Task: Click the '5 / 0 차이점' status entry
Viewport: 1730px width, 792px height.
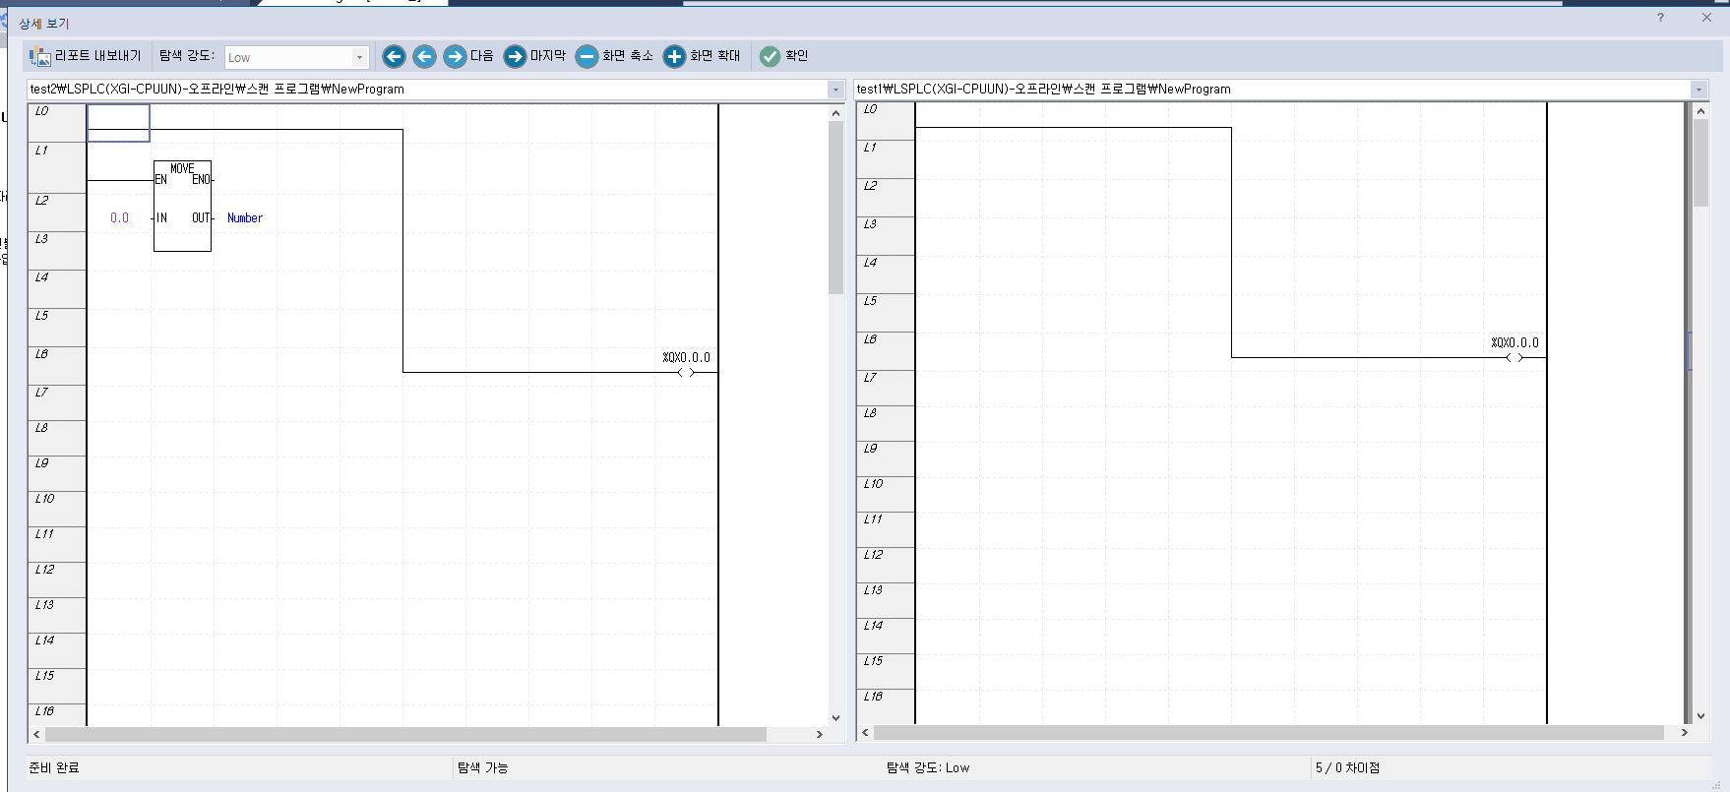Action: [x=1347, y=768]
